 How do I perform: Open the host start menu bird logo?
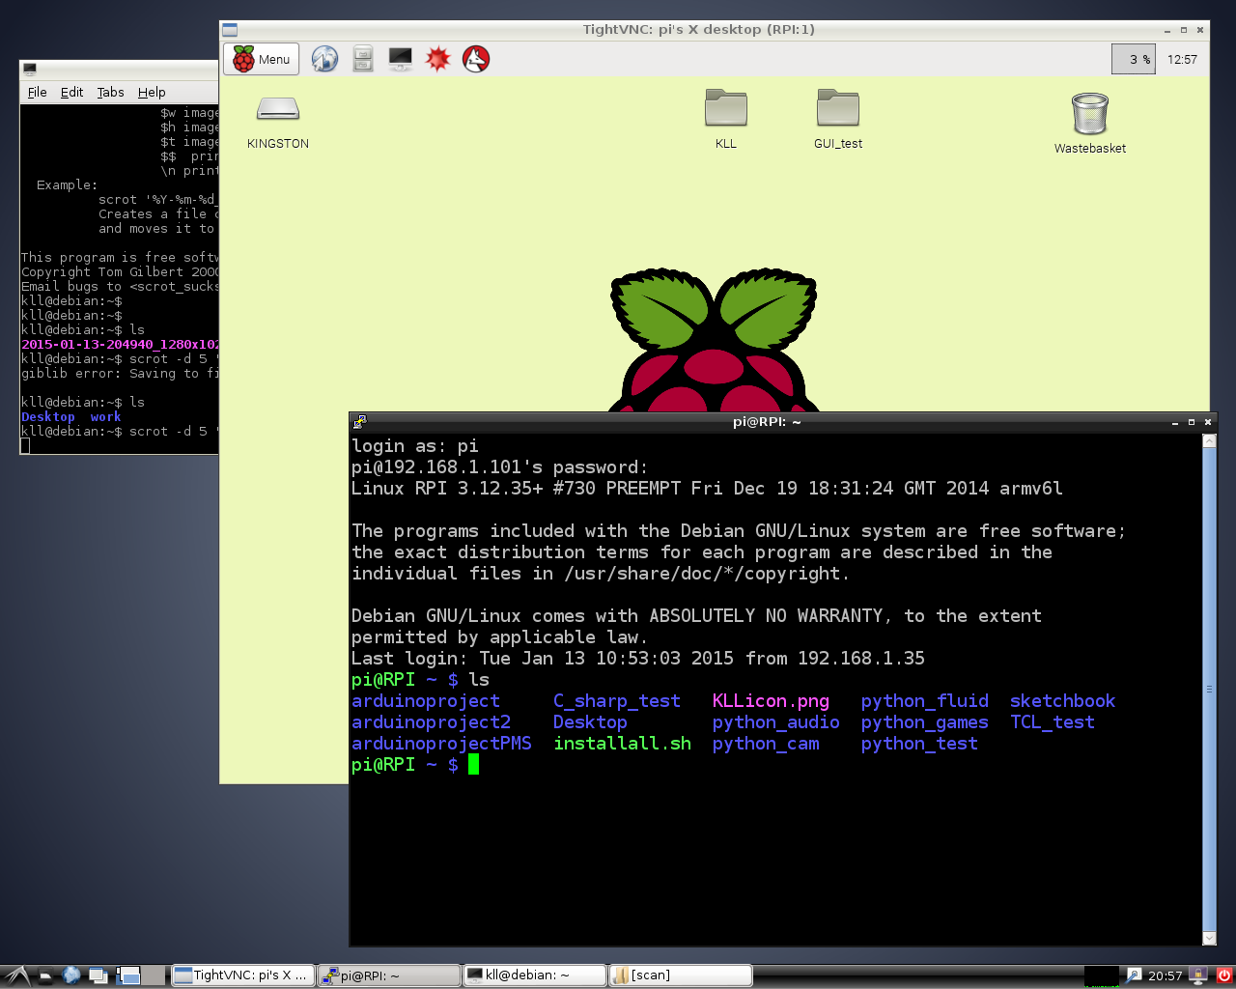click(16, 975)
